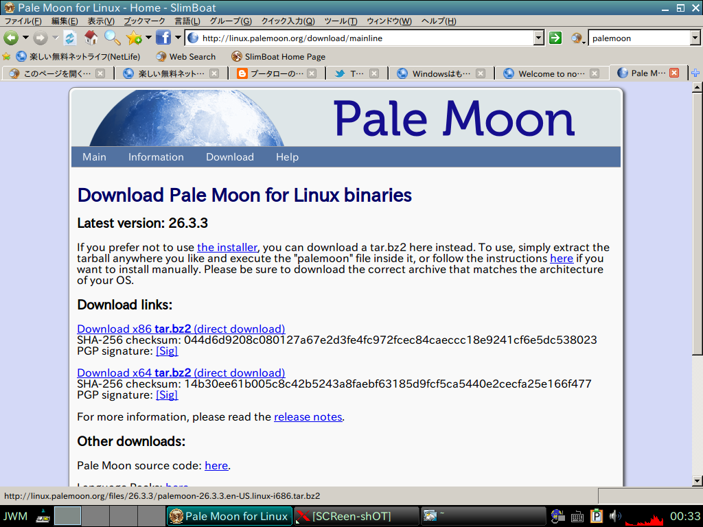Open the ファイル(F) menu
703x527 pixels.
click(x=23, y=21)
